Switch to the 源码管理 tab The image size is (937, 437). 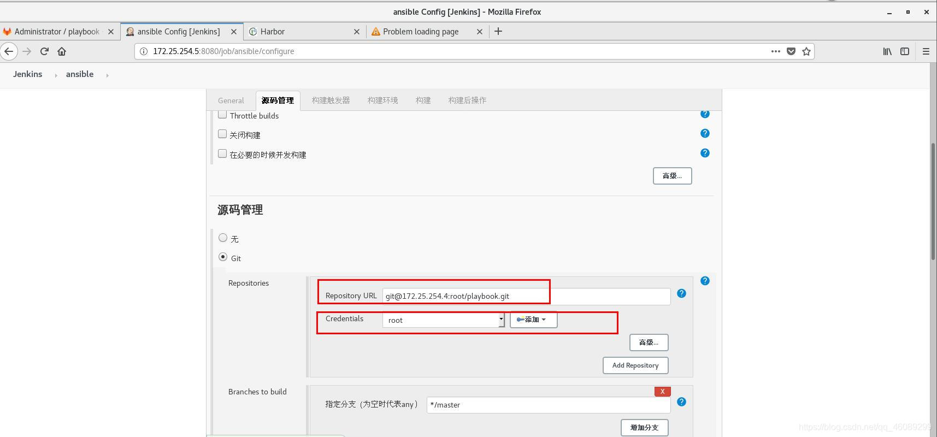click(278, 101)
